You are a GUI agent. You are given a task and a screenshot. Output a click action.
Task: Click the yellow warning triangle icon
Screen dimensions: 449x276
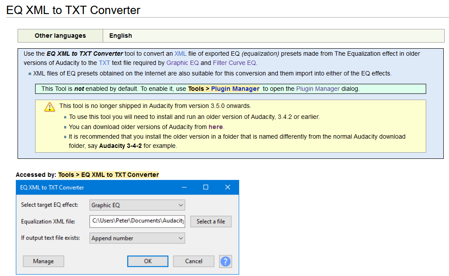[x=49, y=107]
